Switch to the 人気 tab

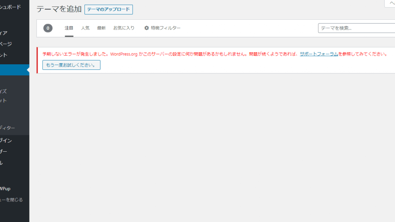pyautogui.click(x=85, y=28)
